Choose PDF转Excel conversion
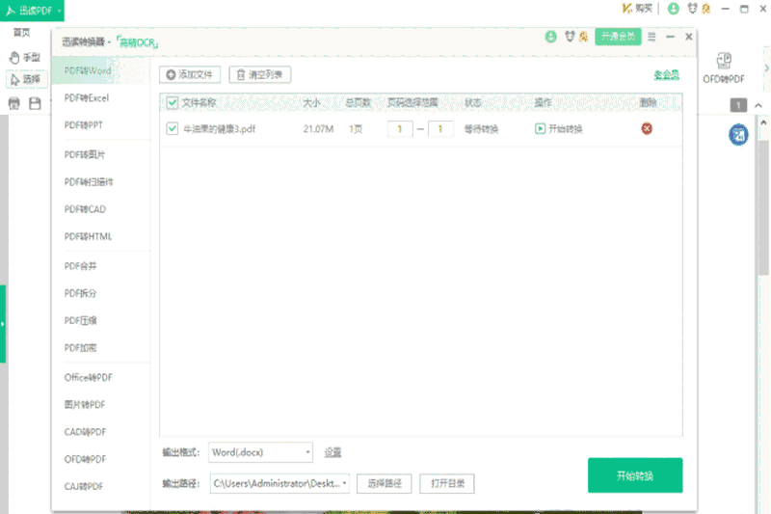The width and height of the screenshot is (771, 514). (x=87, y=97)
